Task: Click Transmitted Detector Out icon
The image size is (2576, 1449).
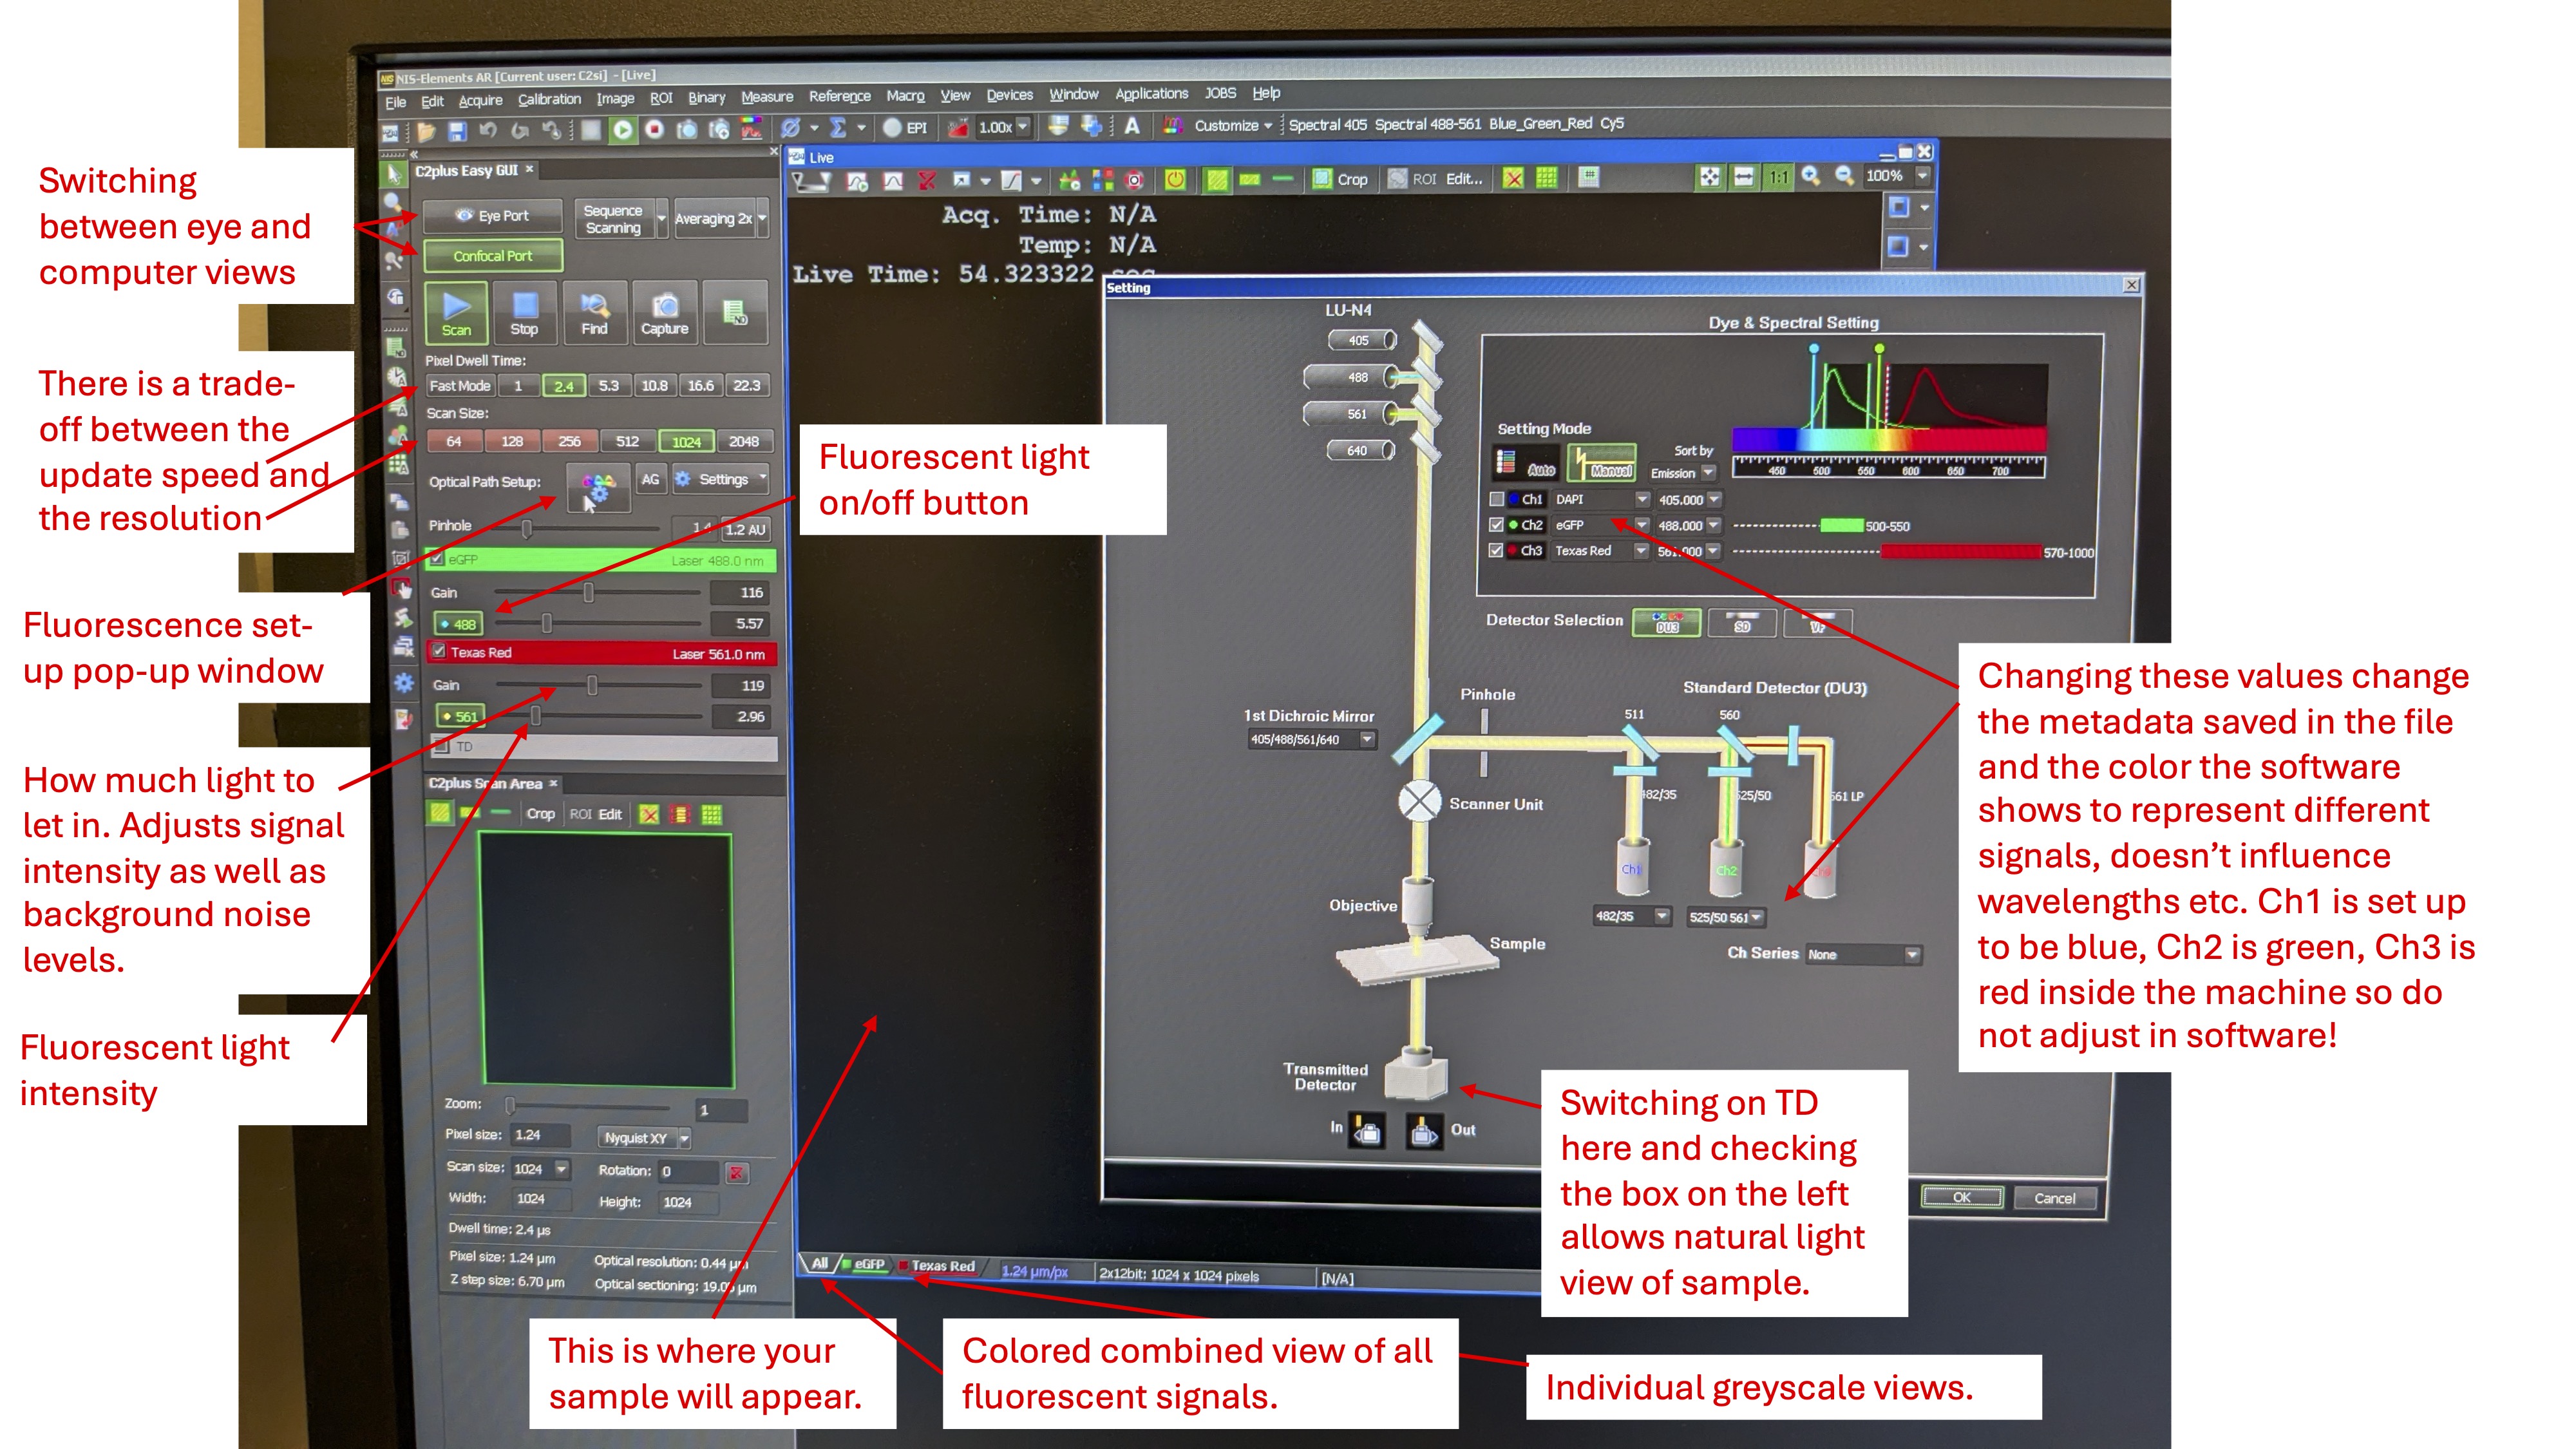Action: 1424,1132
